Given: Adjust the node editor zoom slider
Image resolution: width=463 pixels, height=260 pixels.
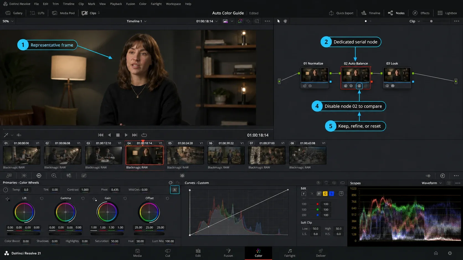Looking at the screenshot, I should pyautogui.click(x=431, y=21).
